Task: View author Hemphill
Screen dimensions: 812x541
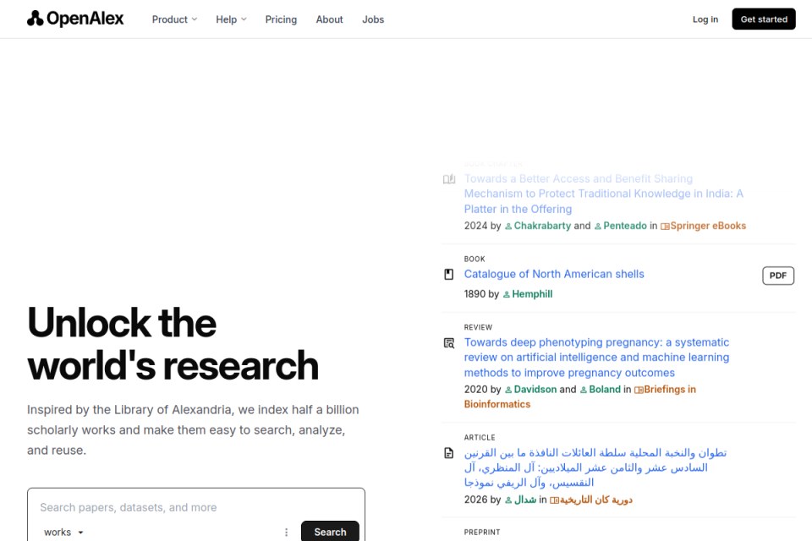Action: 532,294
